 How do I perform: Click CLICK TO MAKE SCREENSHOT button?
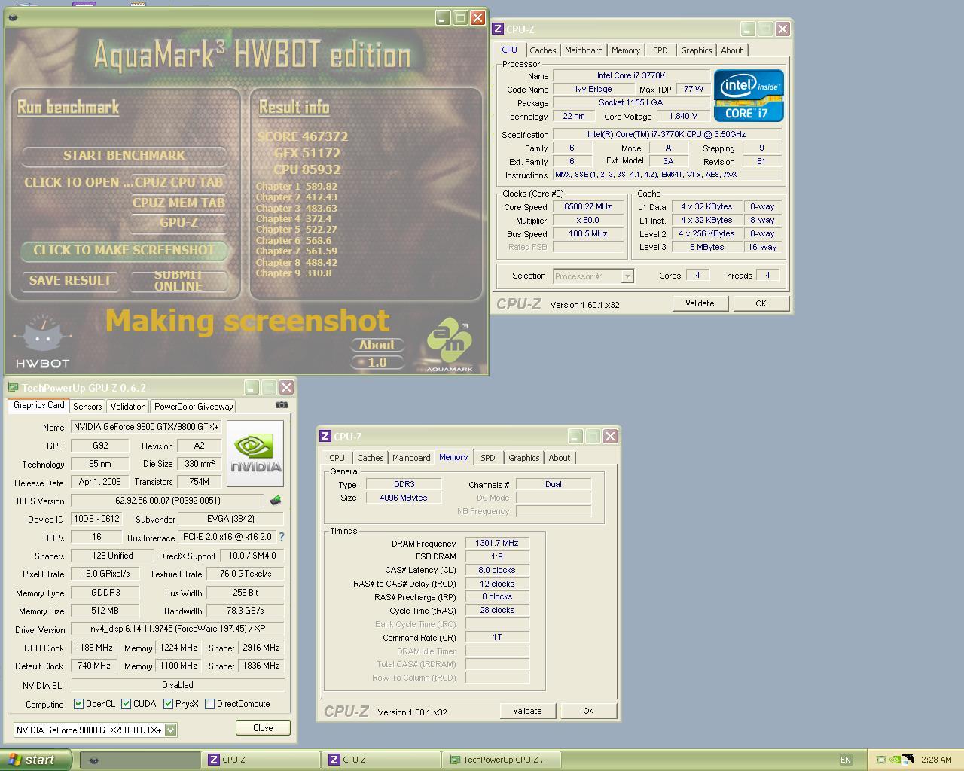pyautogui.click(x=124, y=250)
